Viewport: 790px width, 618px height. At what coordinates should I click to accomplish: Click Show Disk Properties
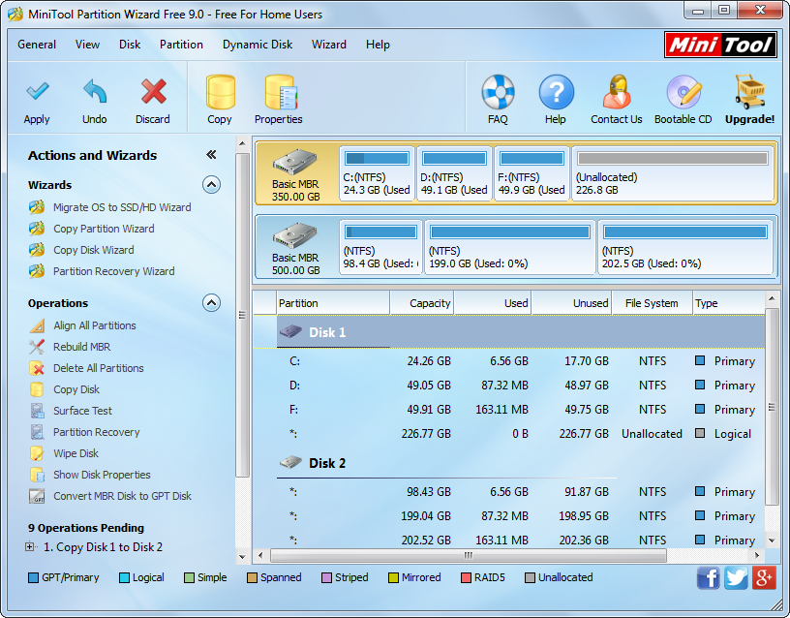(102, 475)
